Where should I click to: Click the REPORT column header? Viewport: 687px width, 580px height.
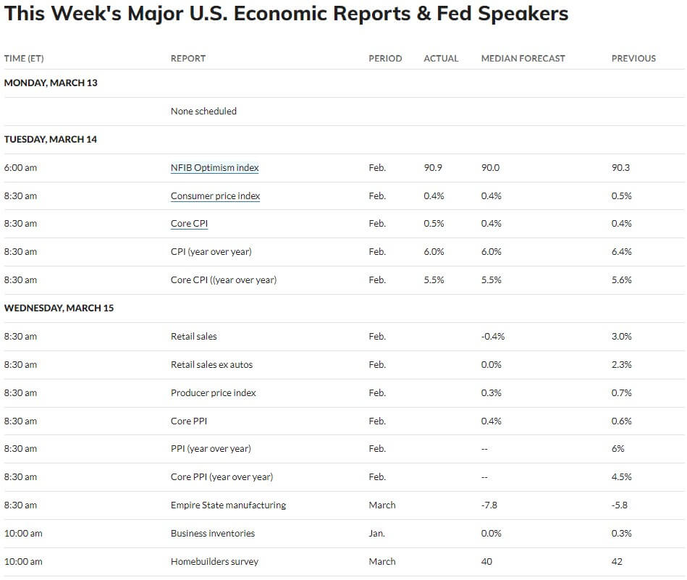[188, 59]
